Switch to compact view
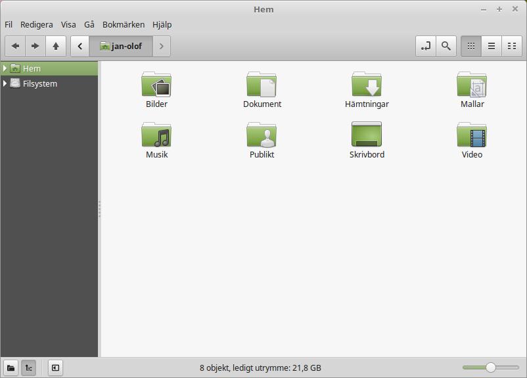 click(512, 46)
